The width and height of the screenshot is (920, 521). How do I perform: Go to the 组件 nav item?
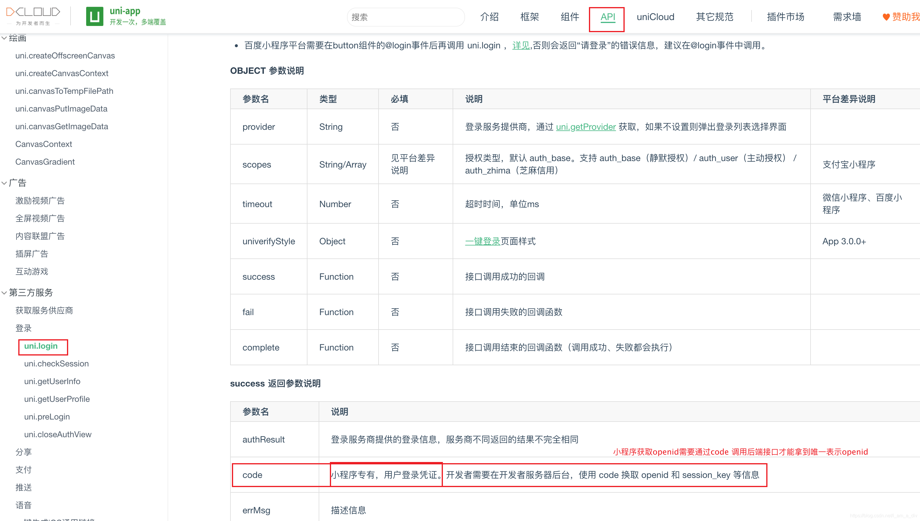point(570,17)
